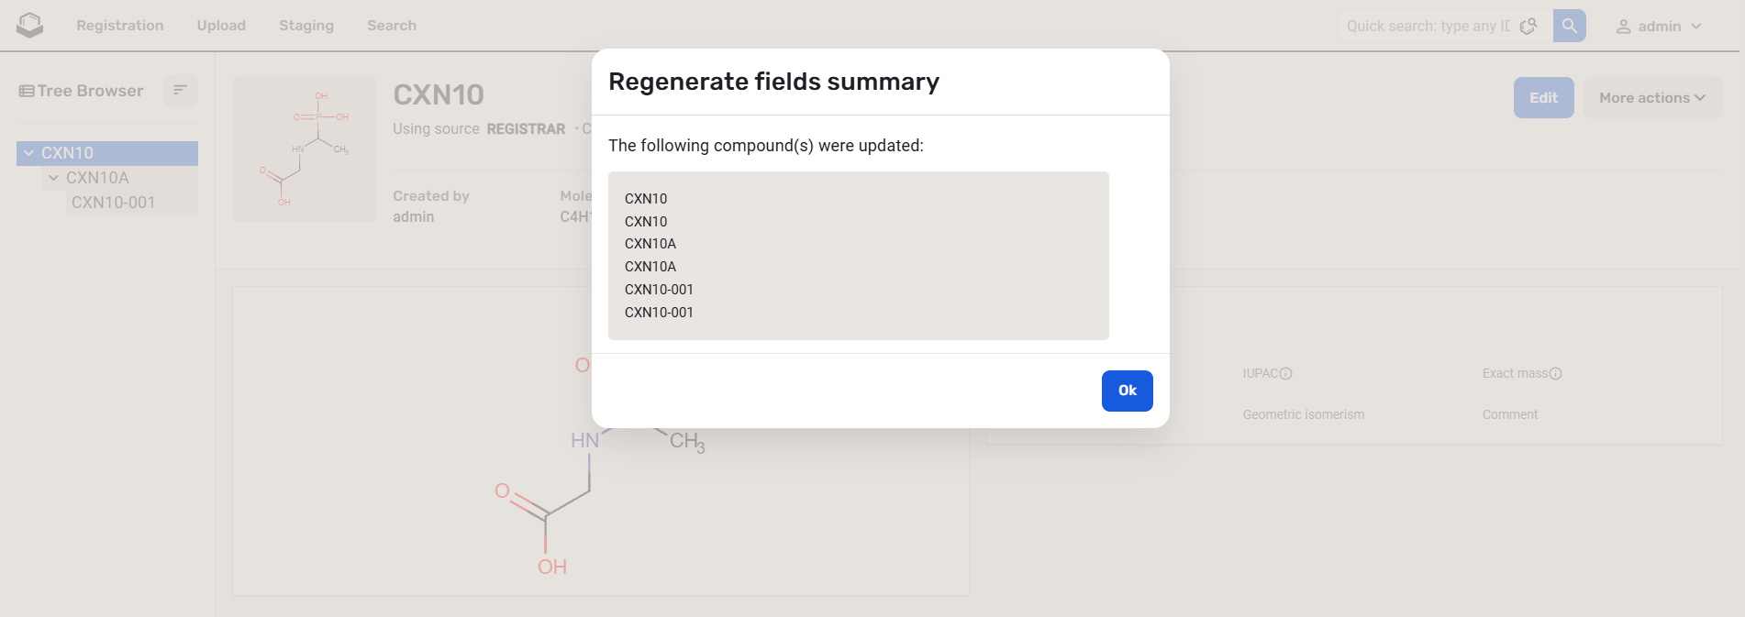Collapse the CXN10A tree node
1745x617 pixels.
pos(54,178)
